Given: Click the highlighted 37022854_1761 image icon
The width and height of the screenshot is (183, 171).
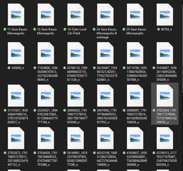Looking at the screenshot, I should click(x=165, y=95).
